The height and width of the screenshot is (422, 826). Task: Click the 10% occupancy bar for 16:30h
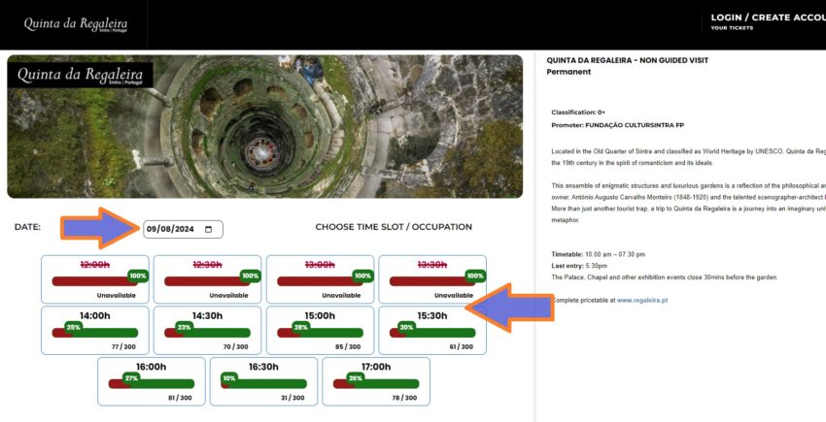[263, 383]
